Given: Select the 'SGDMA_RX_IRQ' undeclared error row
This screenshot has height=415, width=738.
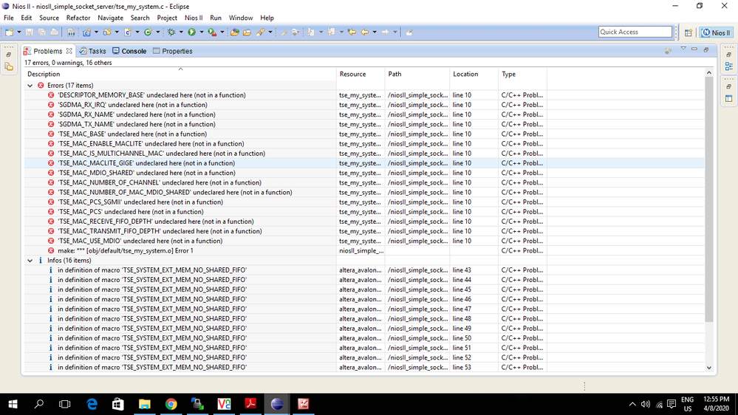Looking at the screenshot, I should pos(132,105).
